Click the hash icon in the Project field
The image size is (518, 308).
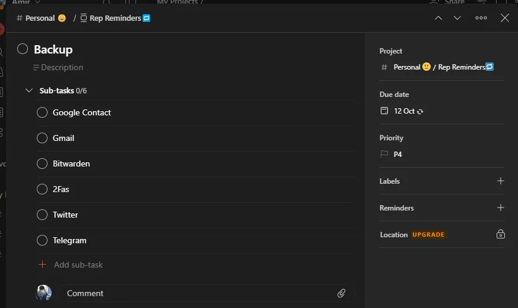(384, 68)
